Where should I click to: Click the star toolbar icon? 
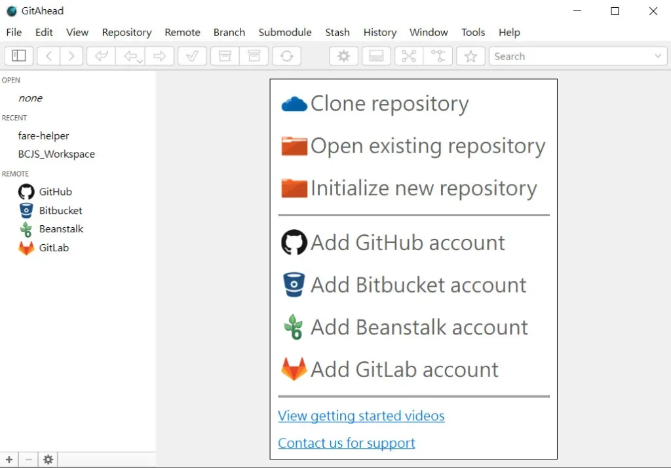pos(470,56)
